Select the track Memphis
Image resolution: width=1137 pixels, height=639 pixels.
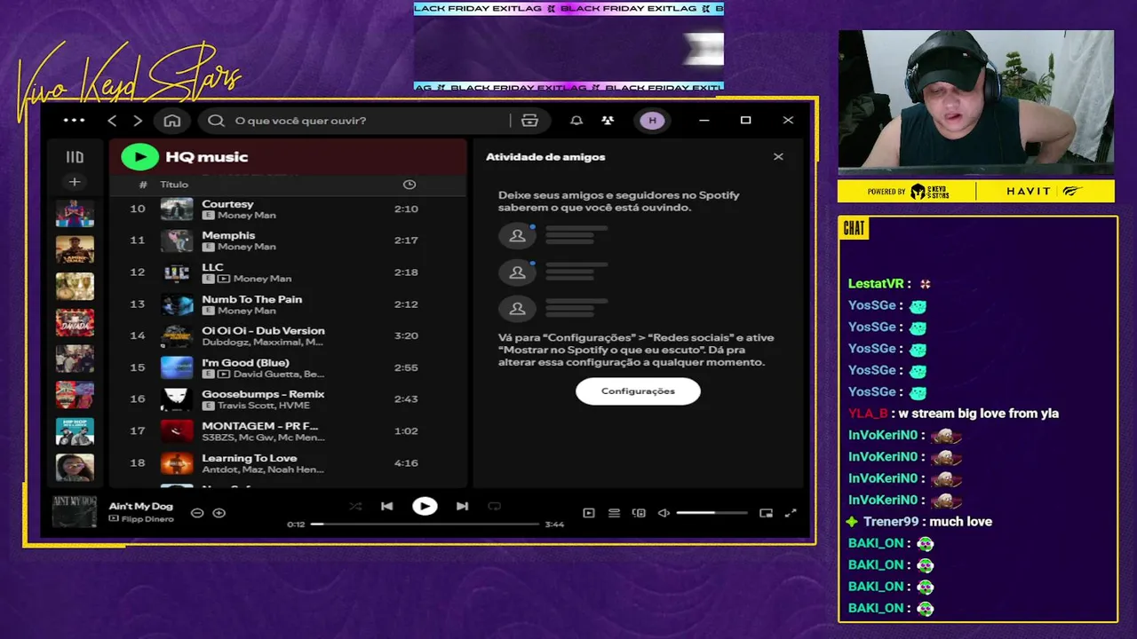click(287, 241)
